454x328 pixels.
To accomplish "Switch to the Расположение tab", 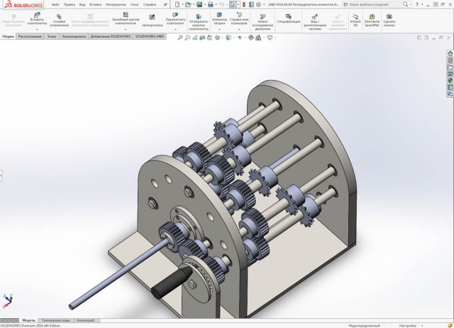I will pyautogui.click(x=30, y=36).
